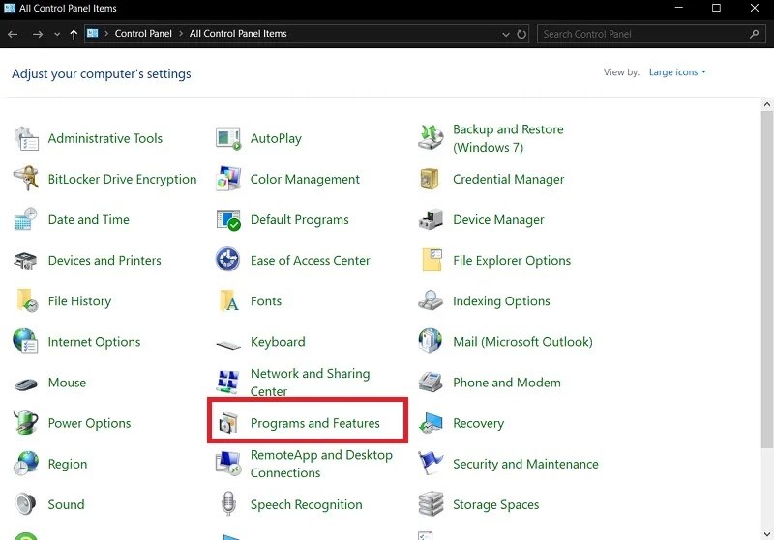Viewport: 774px width, 540px height.
Task: Click the vertical scrollbar thumb
Action: (x=766, y=279)
